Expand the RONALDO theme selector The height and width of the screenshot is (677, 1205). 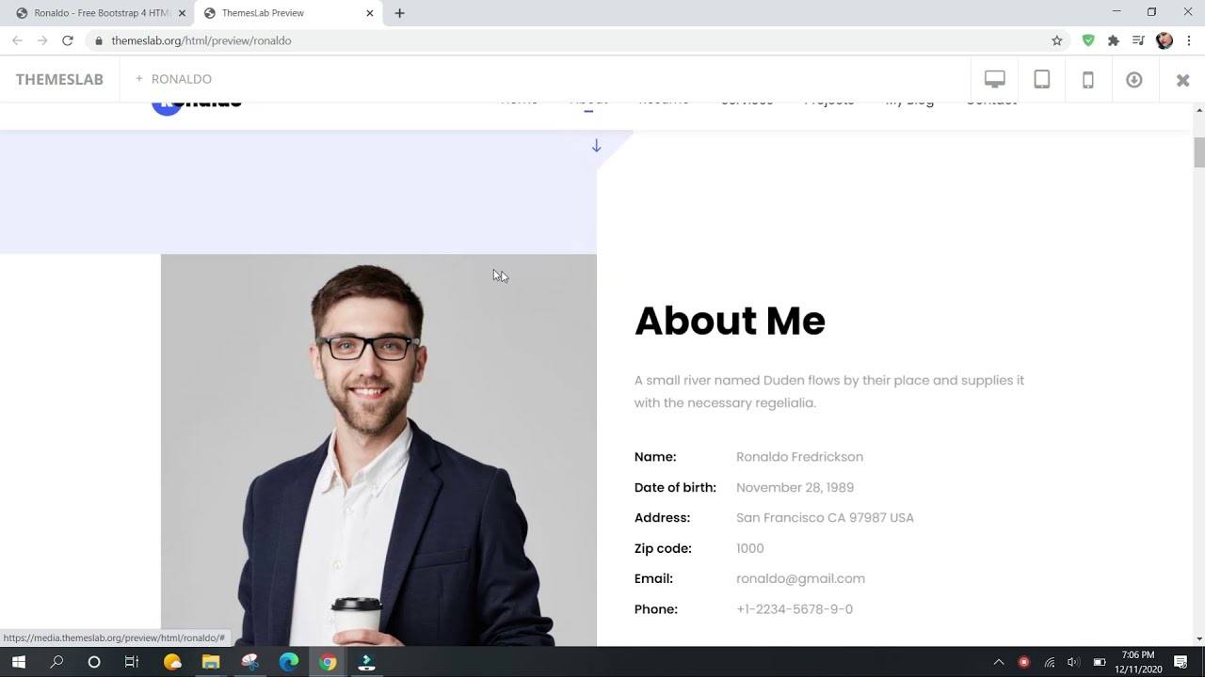[174, 80]
